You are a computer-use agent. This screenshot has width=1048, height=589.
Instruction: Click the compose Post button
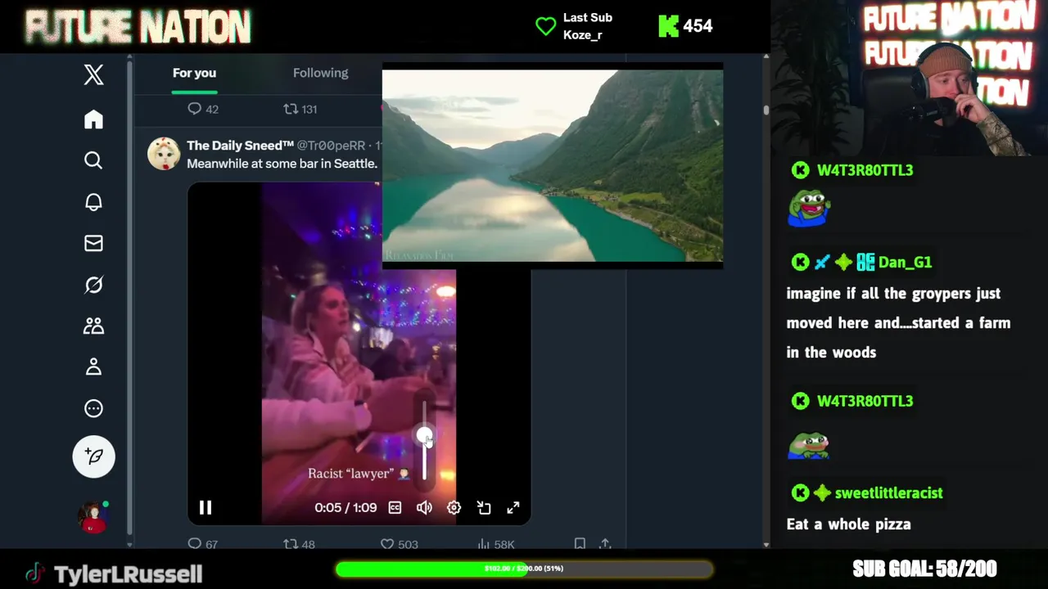pos(93,456)
